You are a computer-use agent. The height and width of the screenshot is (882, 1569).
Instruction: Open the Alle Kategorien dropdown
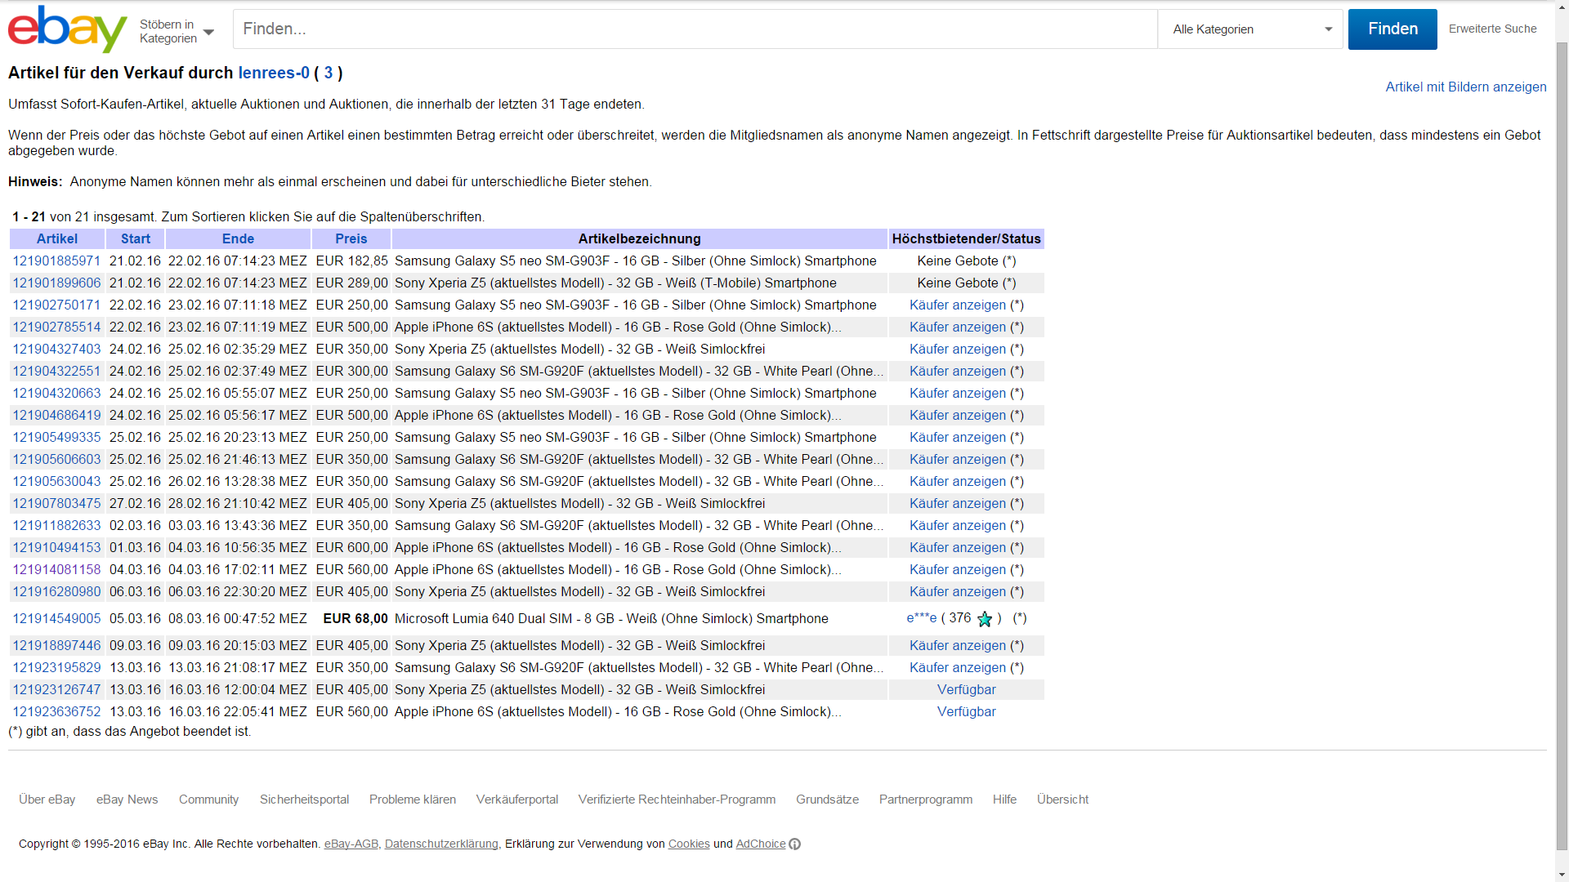pos(1250,29)
